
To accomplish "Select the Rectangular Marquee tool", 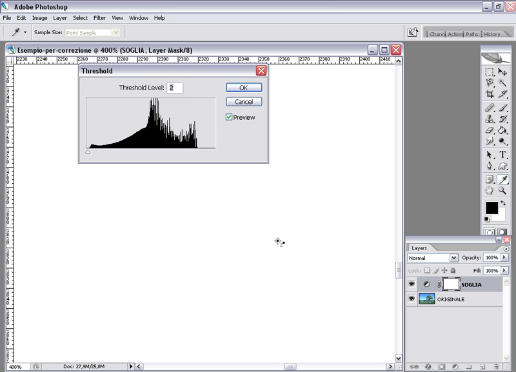I will 490,72.
